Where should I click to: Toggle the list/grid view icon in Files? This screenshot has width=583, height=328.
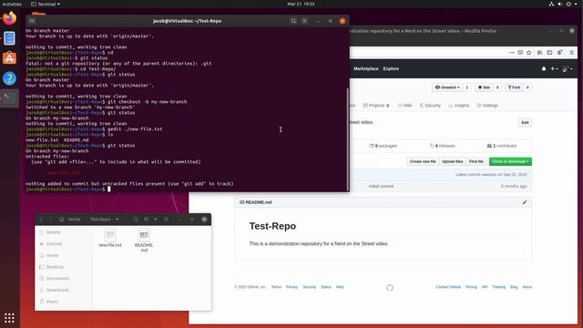(147, 220)
